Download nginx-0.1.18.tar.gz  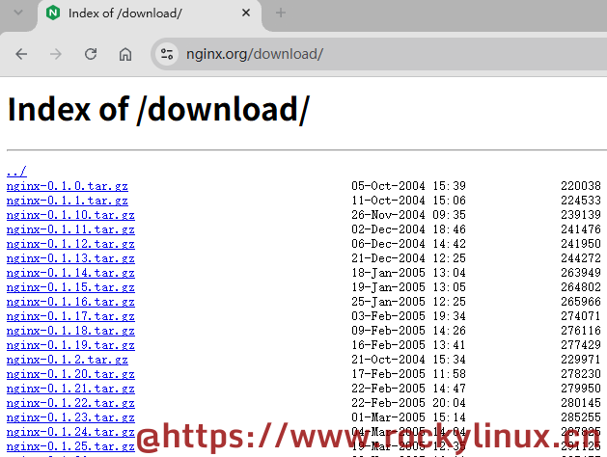pos(70,331)
